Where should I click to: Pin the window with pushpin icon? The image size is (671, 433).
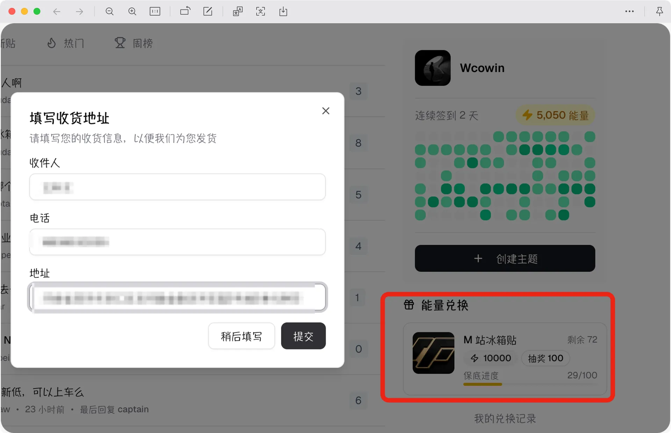(x=659, y=12)
